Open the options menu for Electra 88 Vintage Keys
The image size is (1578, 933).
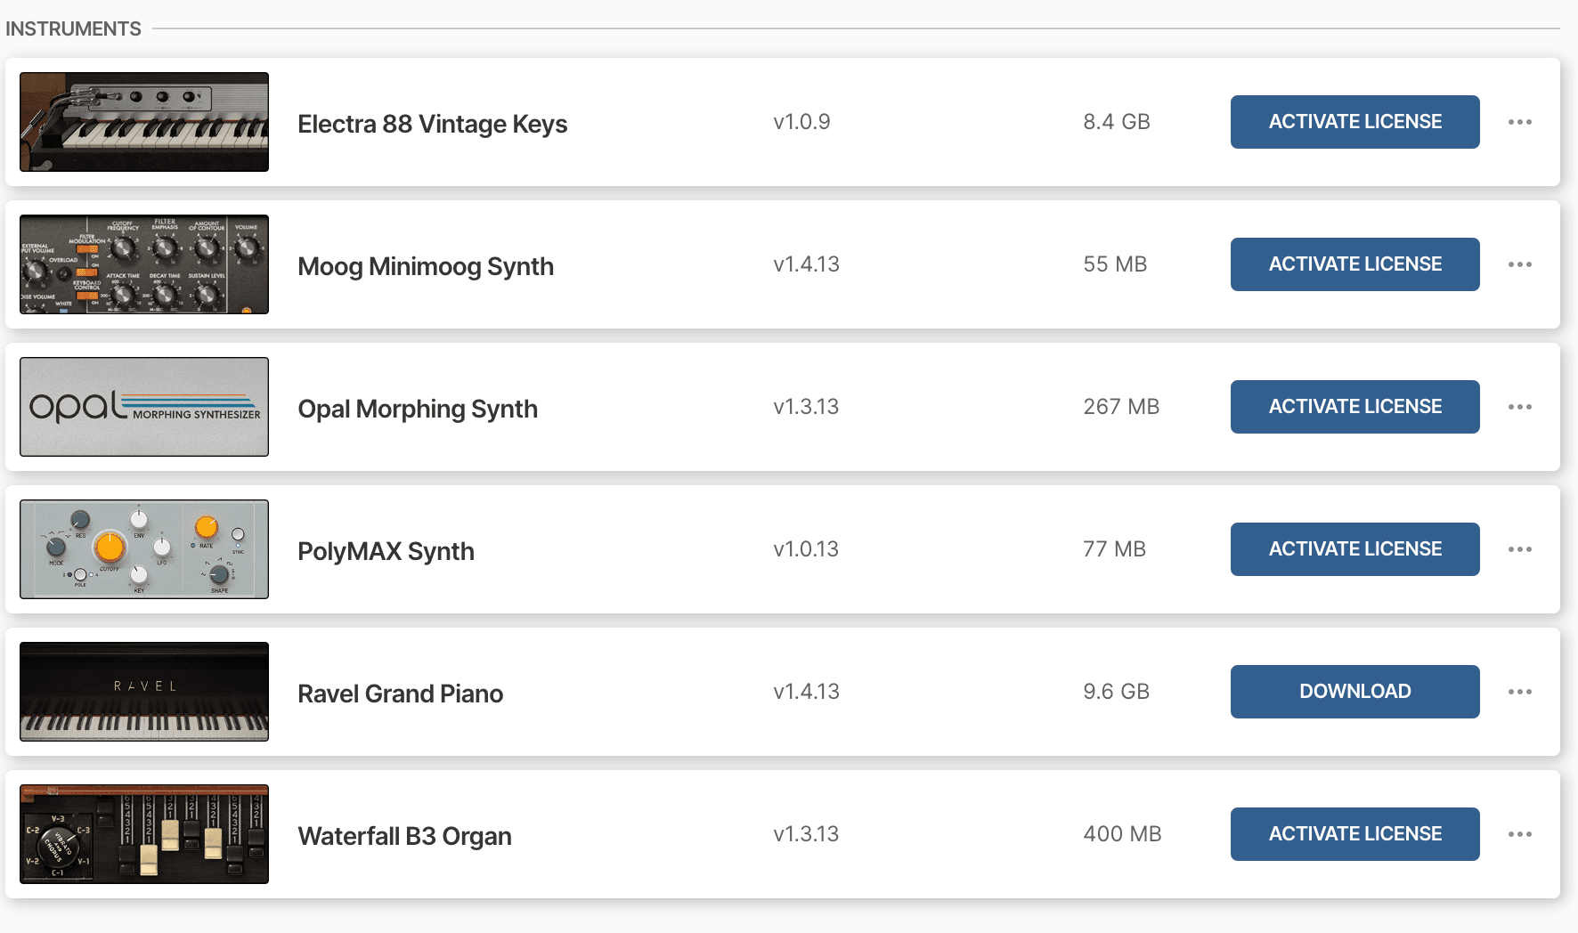tap(1521, 122)
